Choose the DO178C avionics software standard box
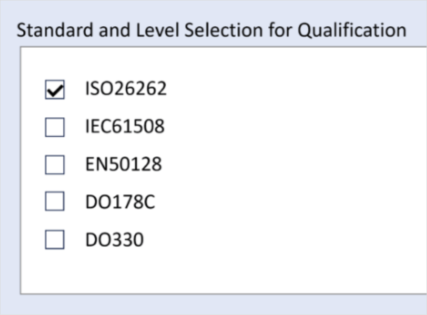The width and height of the screenshot is (427, 315). (55, 202)
